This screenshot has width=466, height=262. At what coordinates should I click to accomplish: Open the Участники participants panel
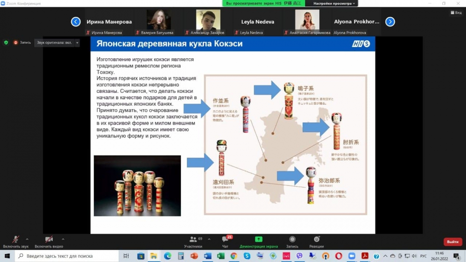pos(193,242)
